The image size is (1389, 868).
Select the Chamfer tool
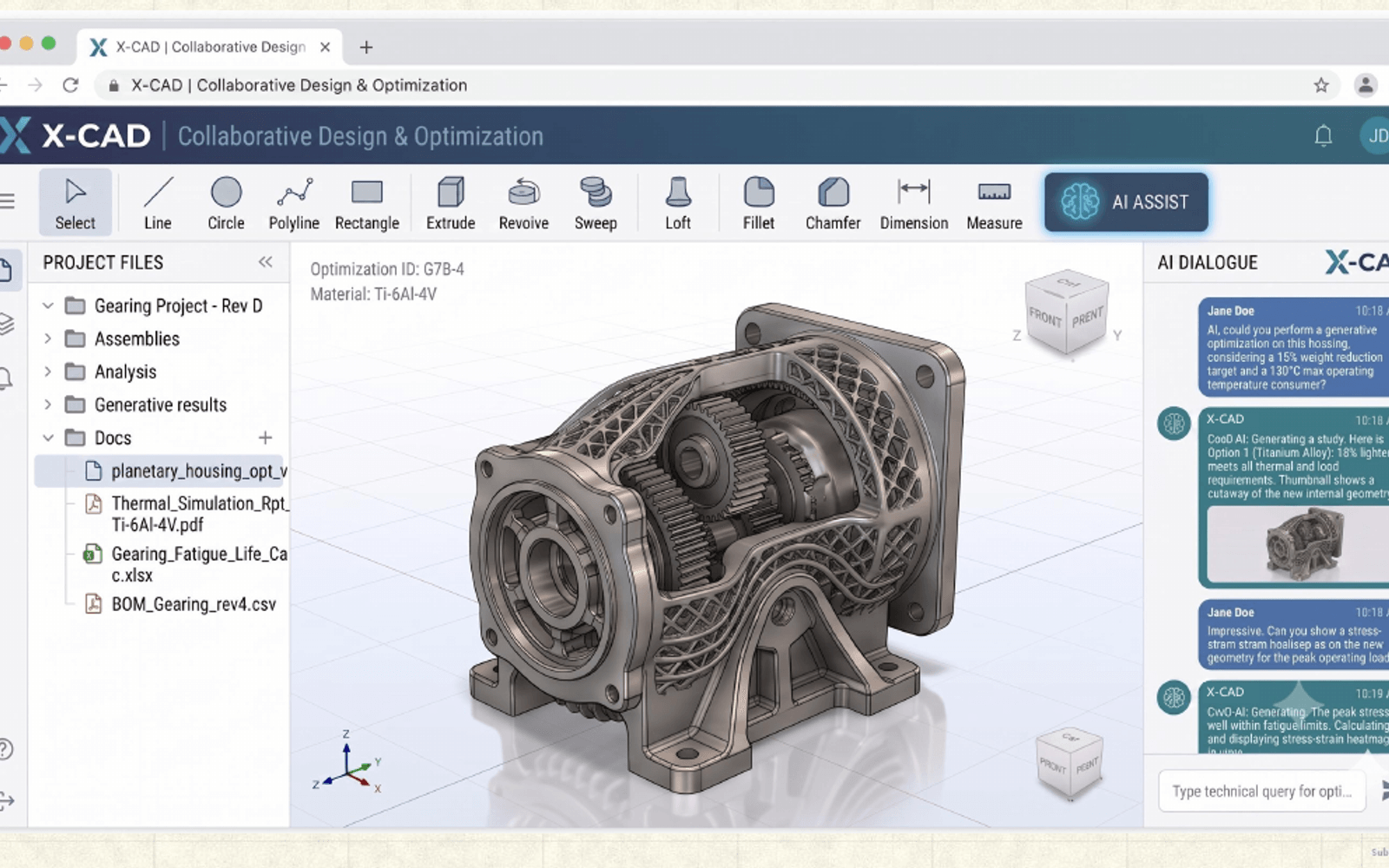[x=833, y=202]
